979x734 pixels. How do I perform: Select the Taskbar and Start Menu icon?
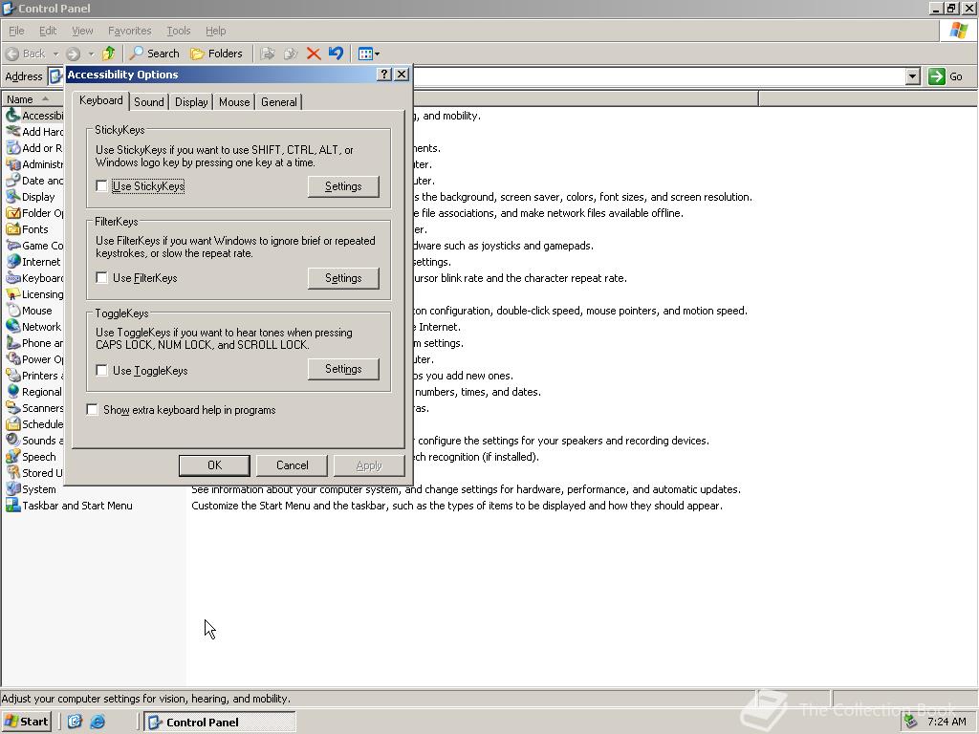pos(12,505)
